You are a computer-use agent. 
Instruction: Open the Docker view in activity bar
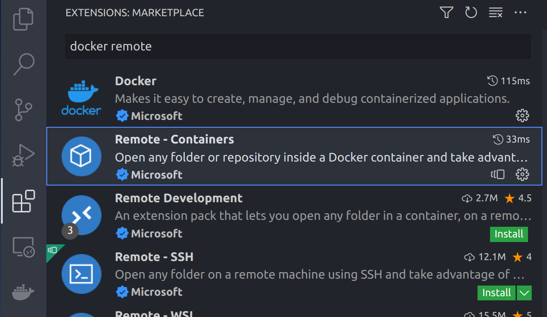coord(23,292)
